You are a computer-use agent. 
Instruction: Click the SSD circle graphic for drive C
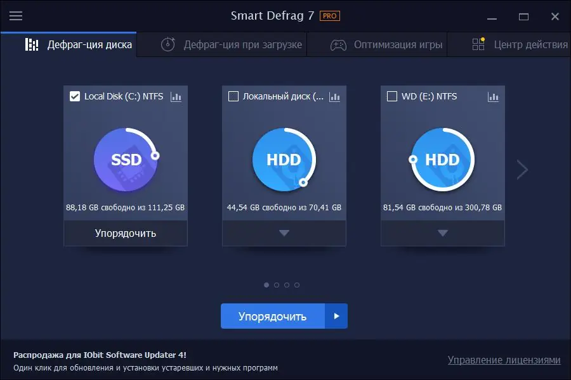pyautogui.click(x=125, y=160)
